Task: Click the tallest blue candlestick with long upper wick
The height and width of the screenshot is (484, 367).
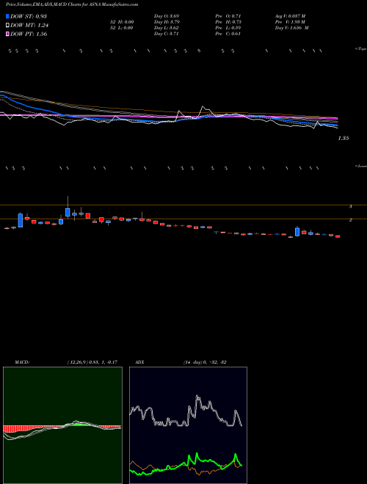Action: (x=68, y=213)
